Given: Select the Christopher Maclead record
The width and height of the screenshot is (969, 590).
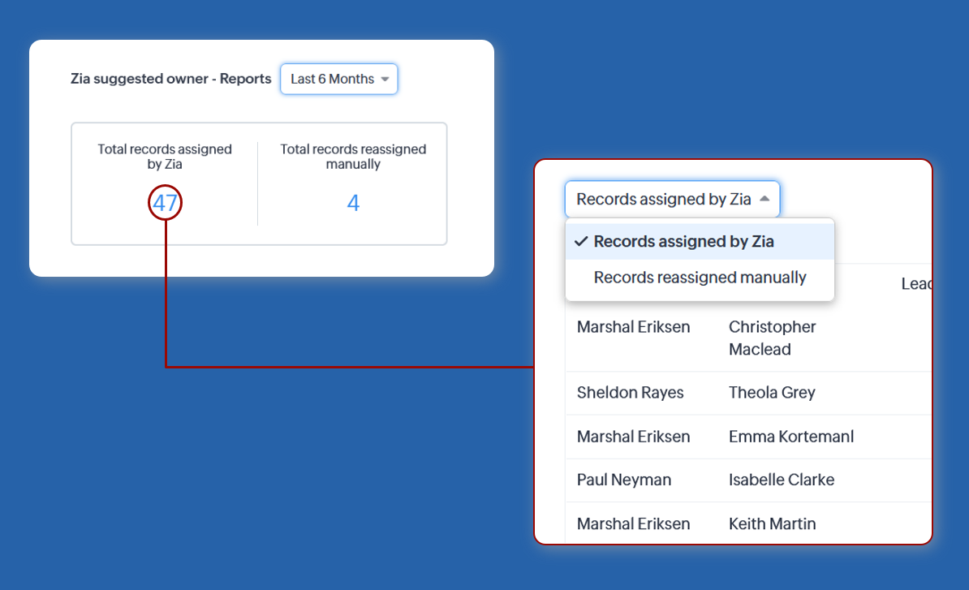Looking at the screenshot, I should pyautogui.click(x=772, y=338).
